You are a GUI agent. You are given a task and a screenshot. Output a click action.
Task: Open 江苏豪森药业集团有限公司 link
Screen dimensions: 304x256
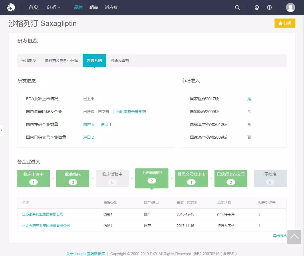tap(43, 214)
